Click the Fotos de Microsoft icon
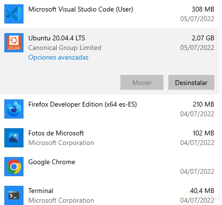222x205 pixels. 14,138
